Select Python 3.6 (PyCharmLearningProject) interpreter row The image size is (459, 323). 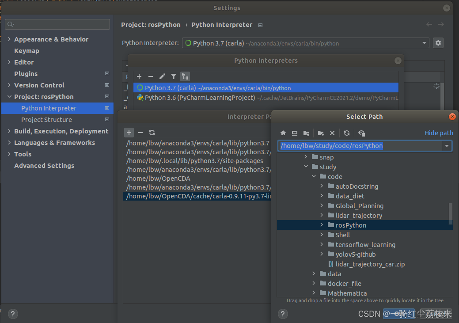(266, 98)
